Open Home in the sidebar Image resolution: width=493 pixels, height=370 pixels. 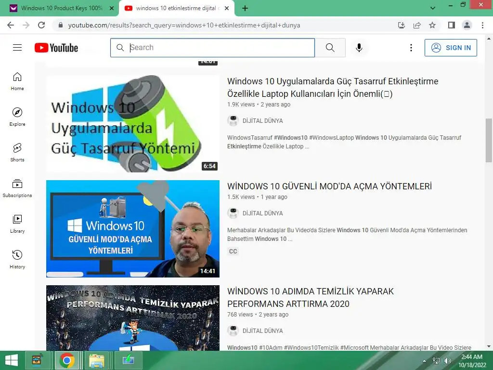click(x=17, y=81)
